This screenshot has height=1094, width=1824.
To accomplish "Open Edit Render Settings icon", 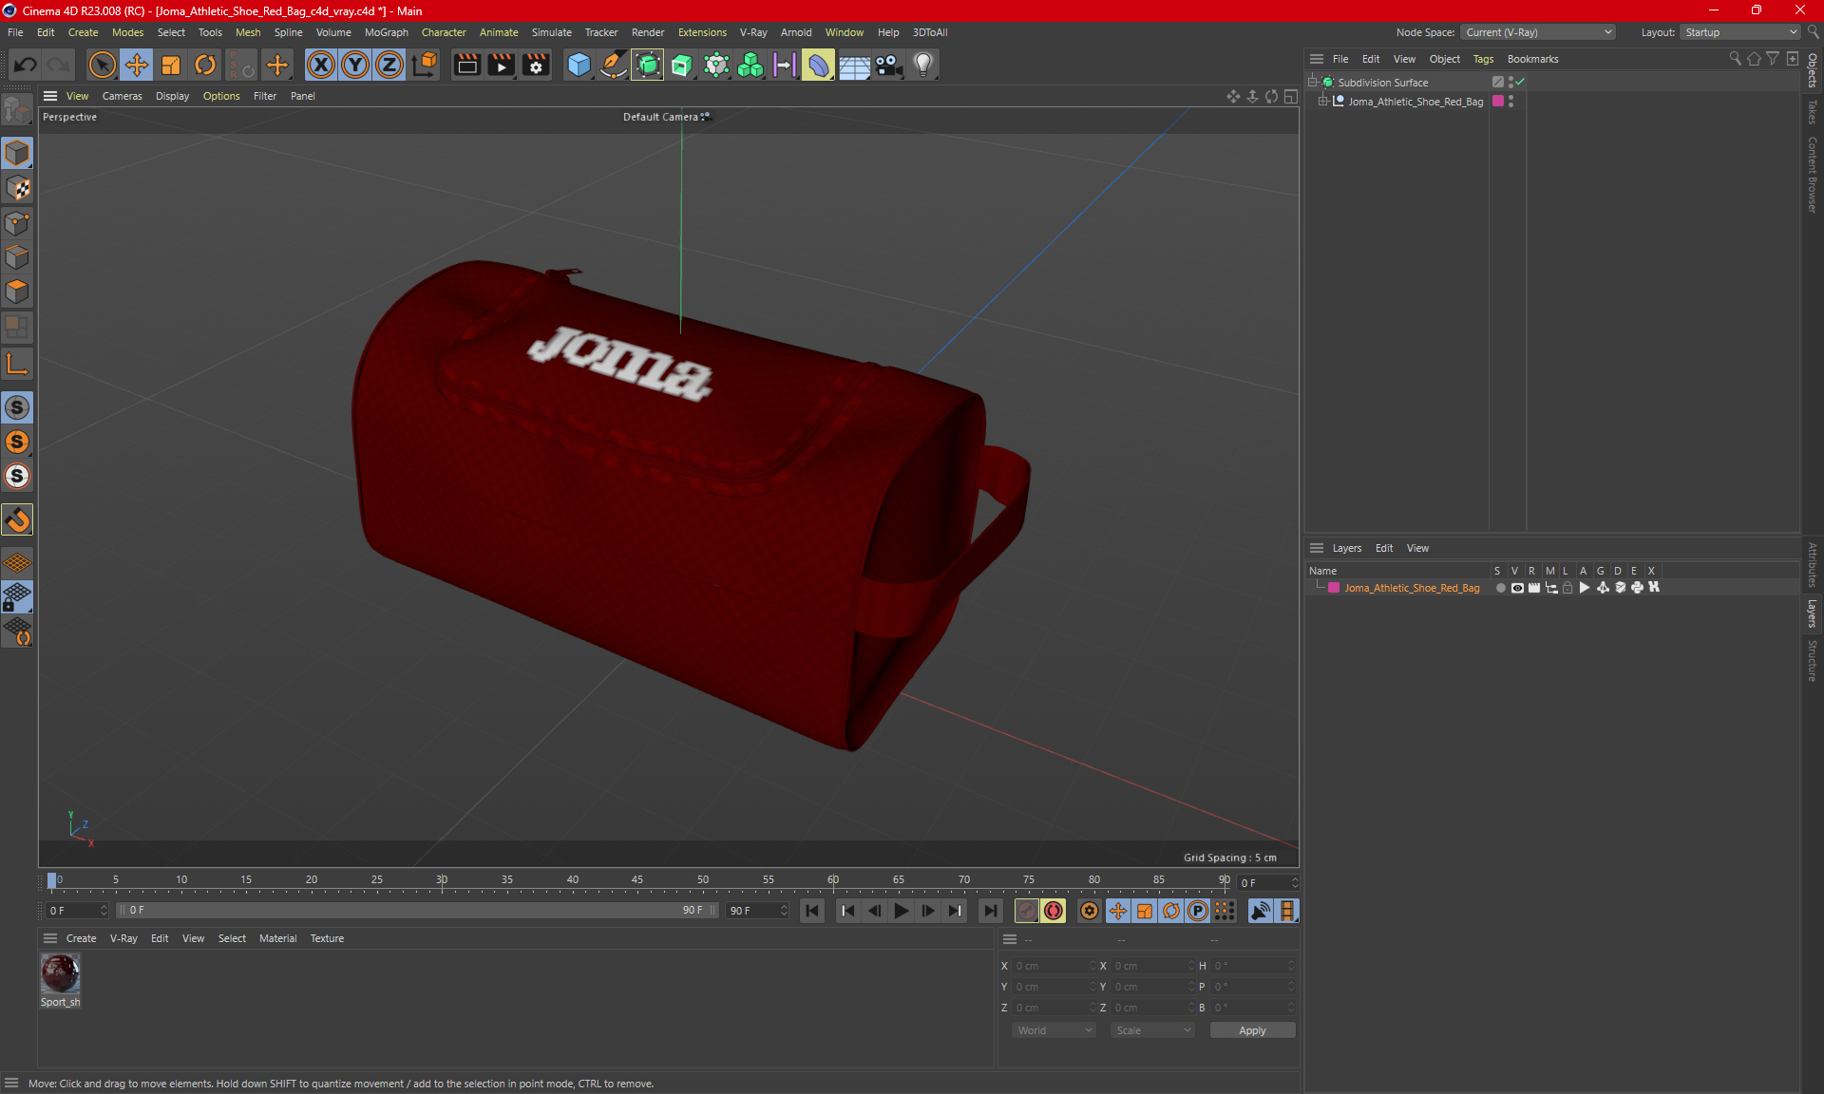I will 536,65.
